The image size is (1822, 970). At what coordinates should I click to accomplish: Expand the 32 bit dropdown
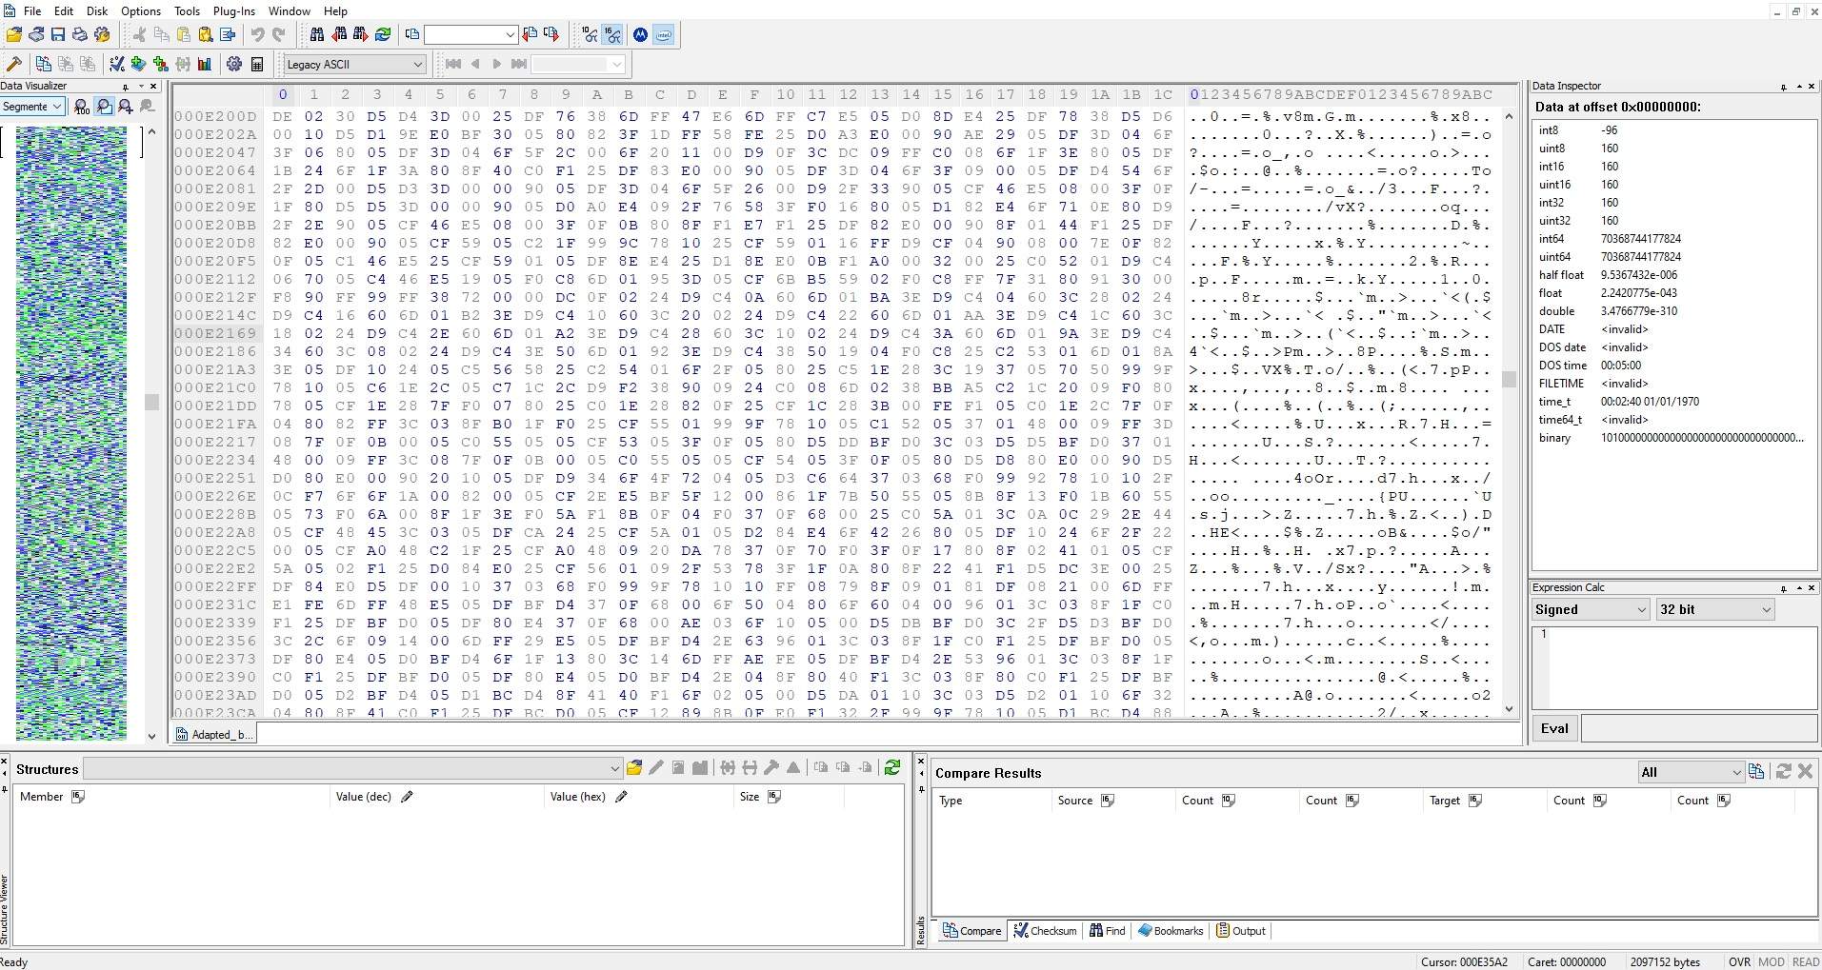click(1714, 609)
